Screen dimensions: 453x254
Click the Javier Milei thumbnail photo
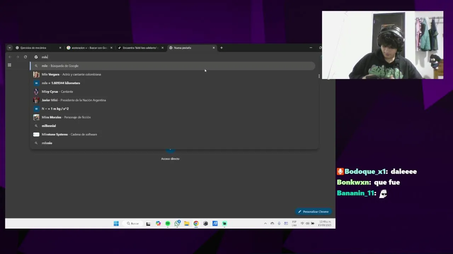pos(36,100)
